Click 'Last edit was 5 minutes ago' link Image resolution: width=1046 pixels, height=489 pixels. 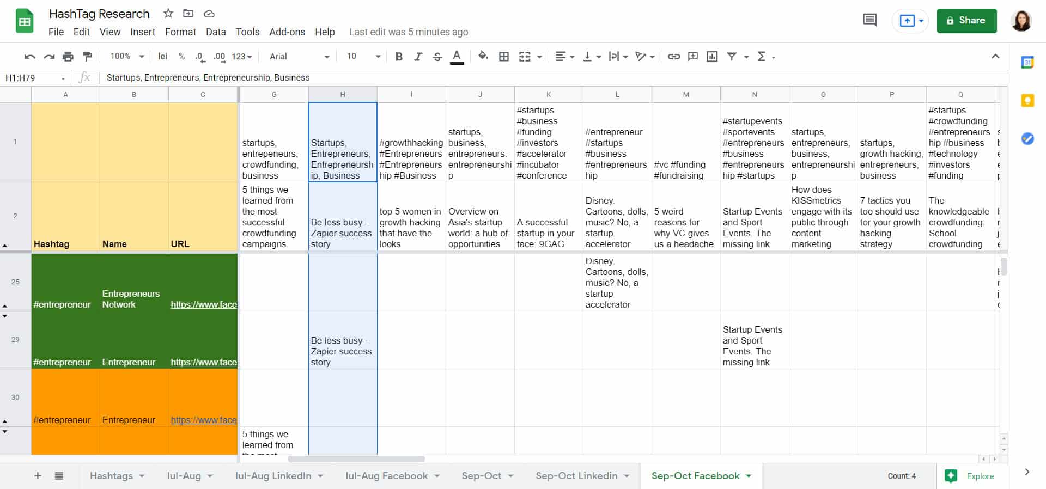409,32
